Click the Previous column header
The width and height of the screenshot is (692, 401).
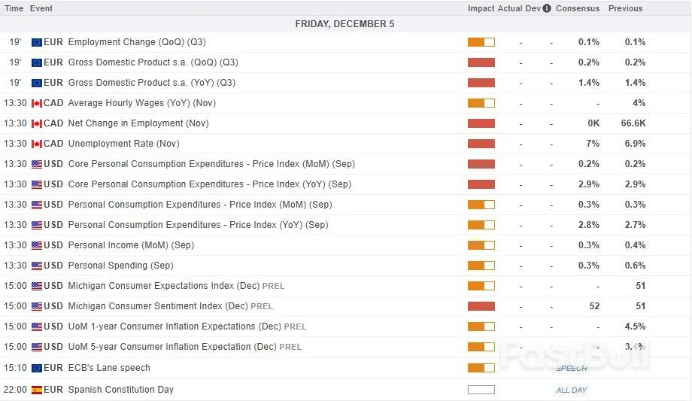(x=625, y=8)
